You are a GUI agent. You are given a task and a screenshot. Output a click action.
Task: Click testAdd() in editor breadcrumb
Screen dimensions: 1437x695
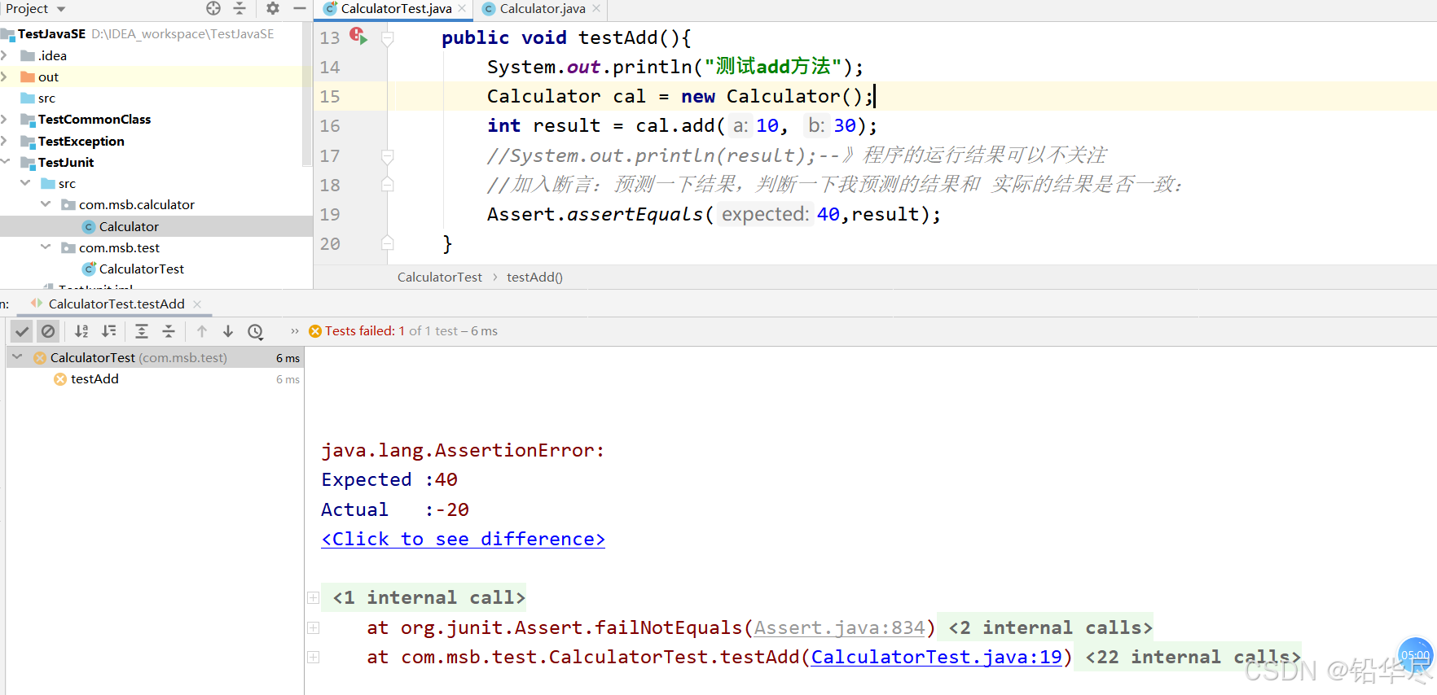point(534,278)
